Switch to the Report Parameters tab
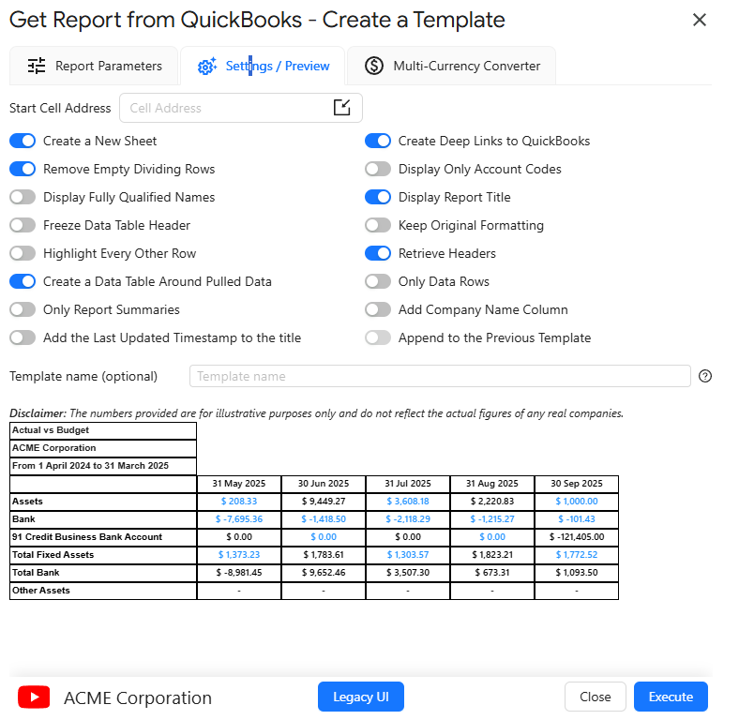Viewport: 739px width, 720px height. [x=94, y=66]
